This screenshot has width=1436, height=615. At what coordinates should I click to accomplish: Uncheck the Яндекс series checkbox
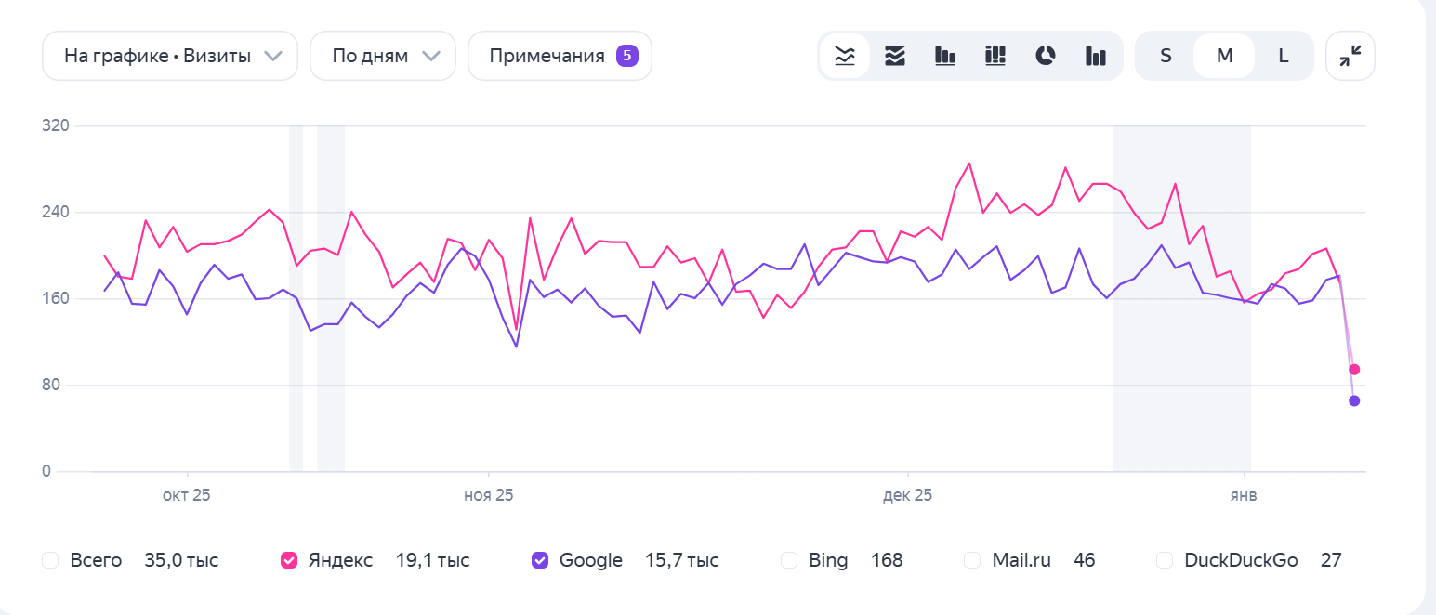[x=289, y=560]
